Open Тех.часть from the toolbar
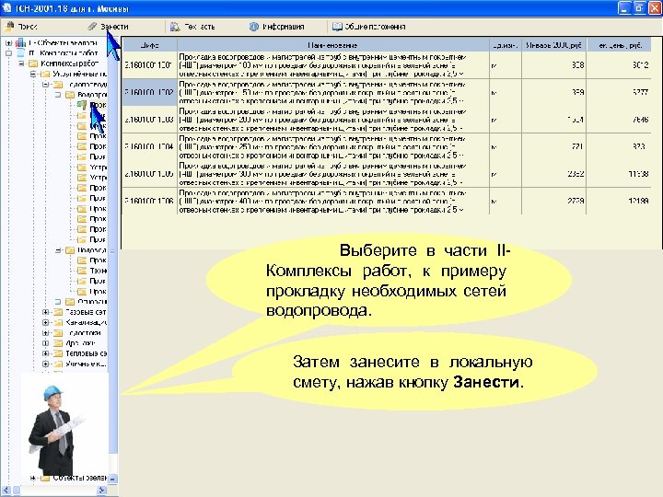 [192, 27]
